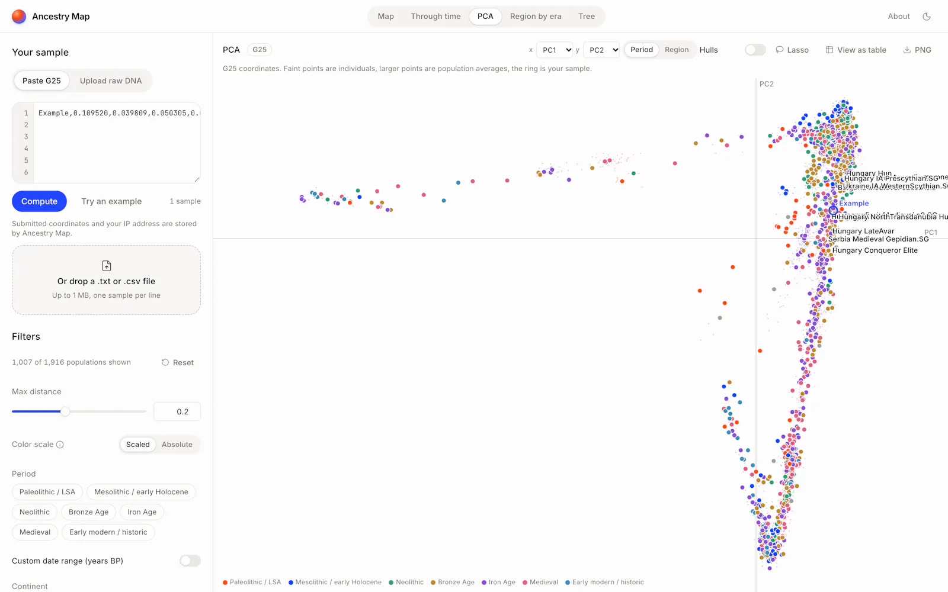Click the file upload icon in the drop zone

click(x=107, y=266)
